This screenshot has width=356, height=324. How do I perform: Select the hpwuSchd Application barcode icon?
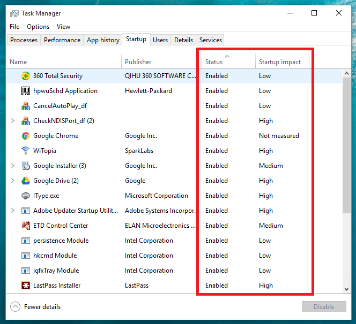[26, 91]
